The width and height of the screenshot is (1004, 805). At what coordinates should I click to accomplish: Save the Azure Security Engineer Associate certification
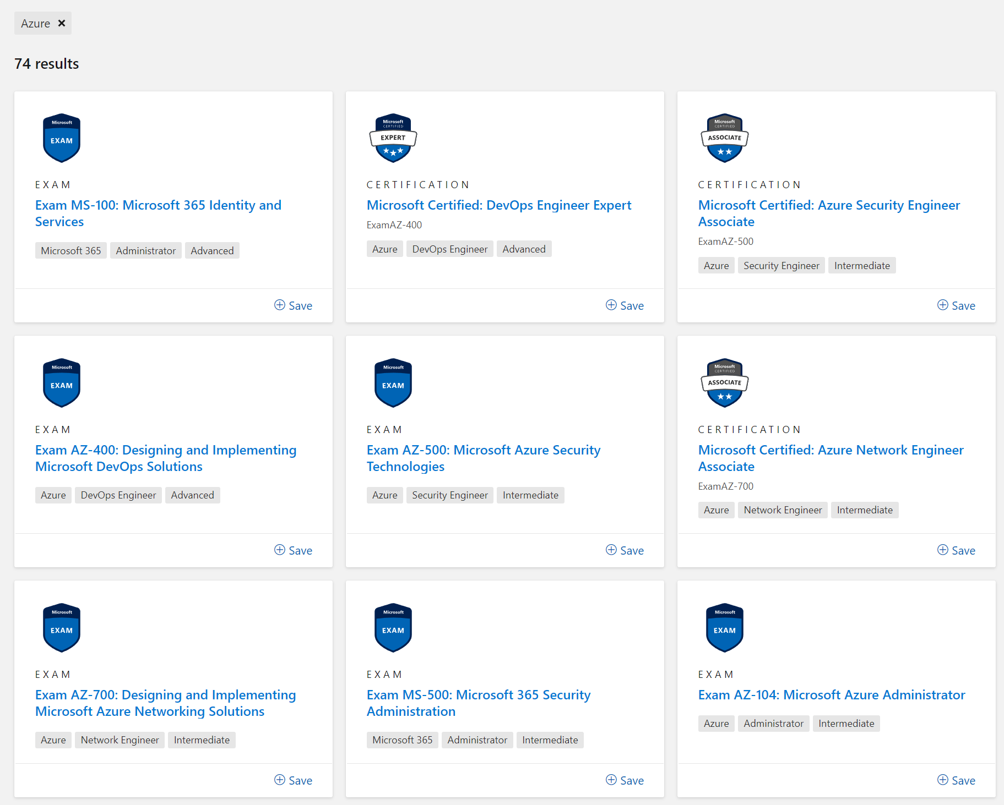[x=957, y=305]
